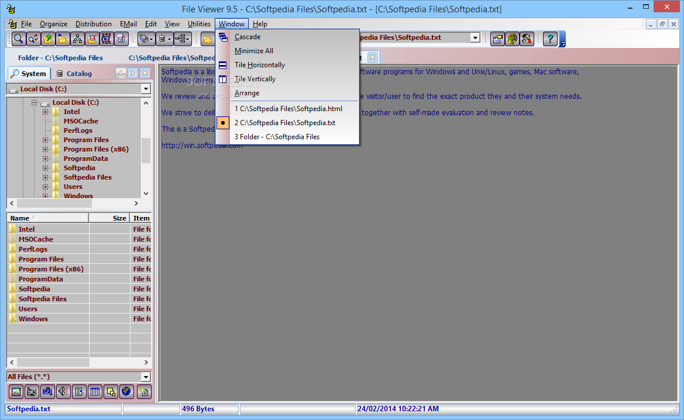The image size is (684, 420).
Task: Click the folder with green up-arrow icon
Action: pos(47,39)
